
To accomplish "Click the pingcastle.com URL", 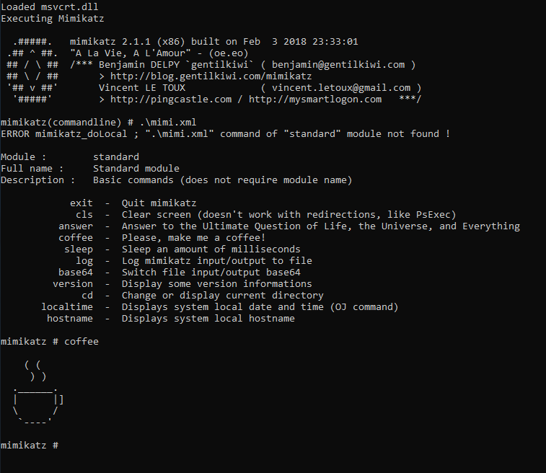I will coord(171,99).
